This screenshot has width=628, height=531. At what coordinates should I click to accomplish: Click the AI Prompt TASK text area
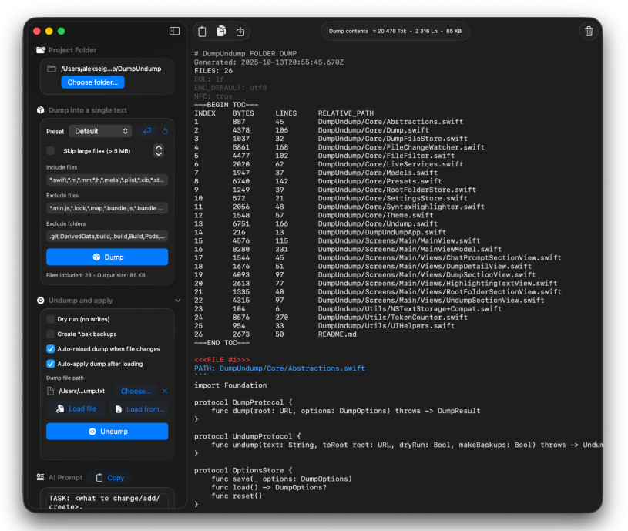click(x=107, y=501)
